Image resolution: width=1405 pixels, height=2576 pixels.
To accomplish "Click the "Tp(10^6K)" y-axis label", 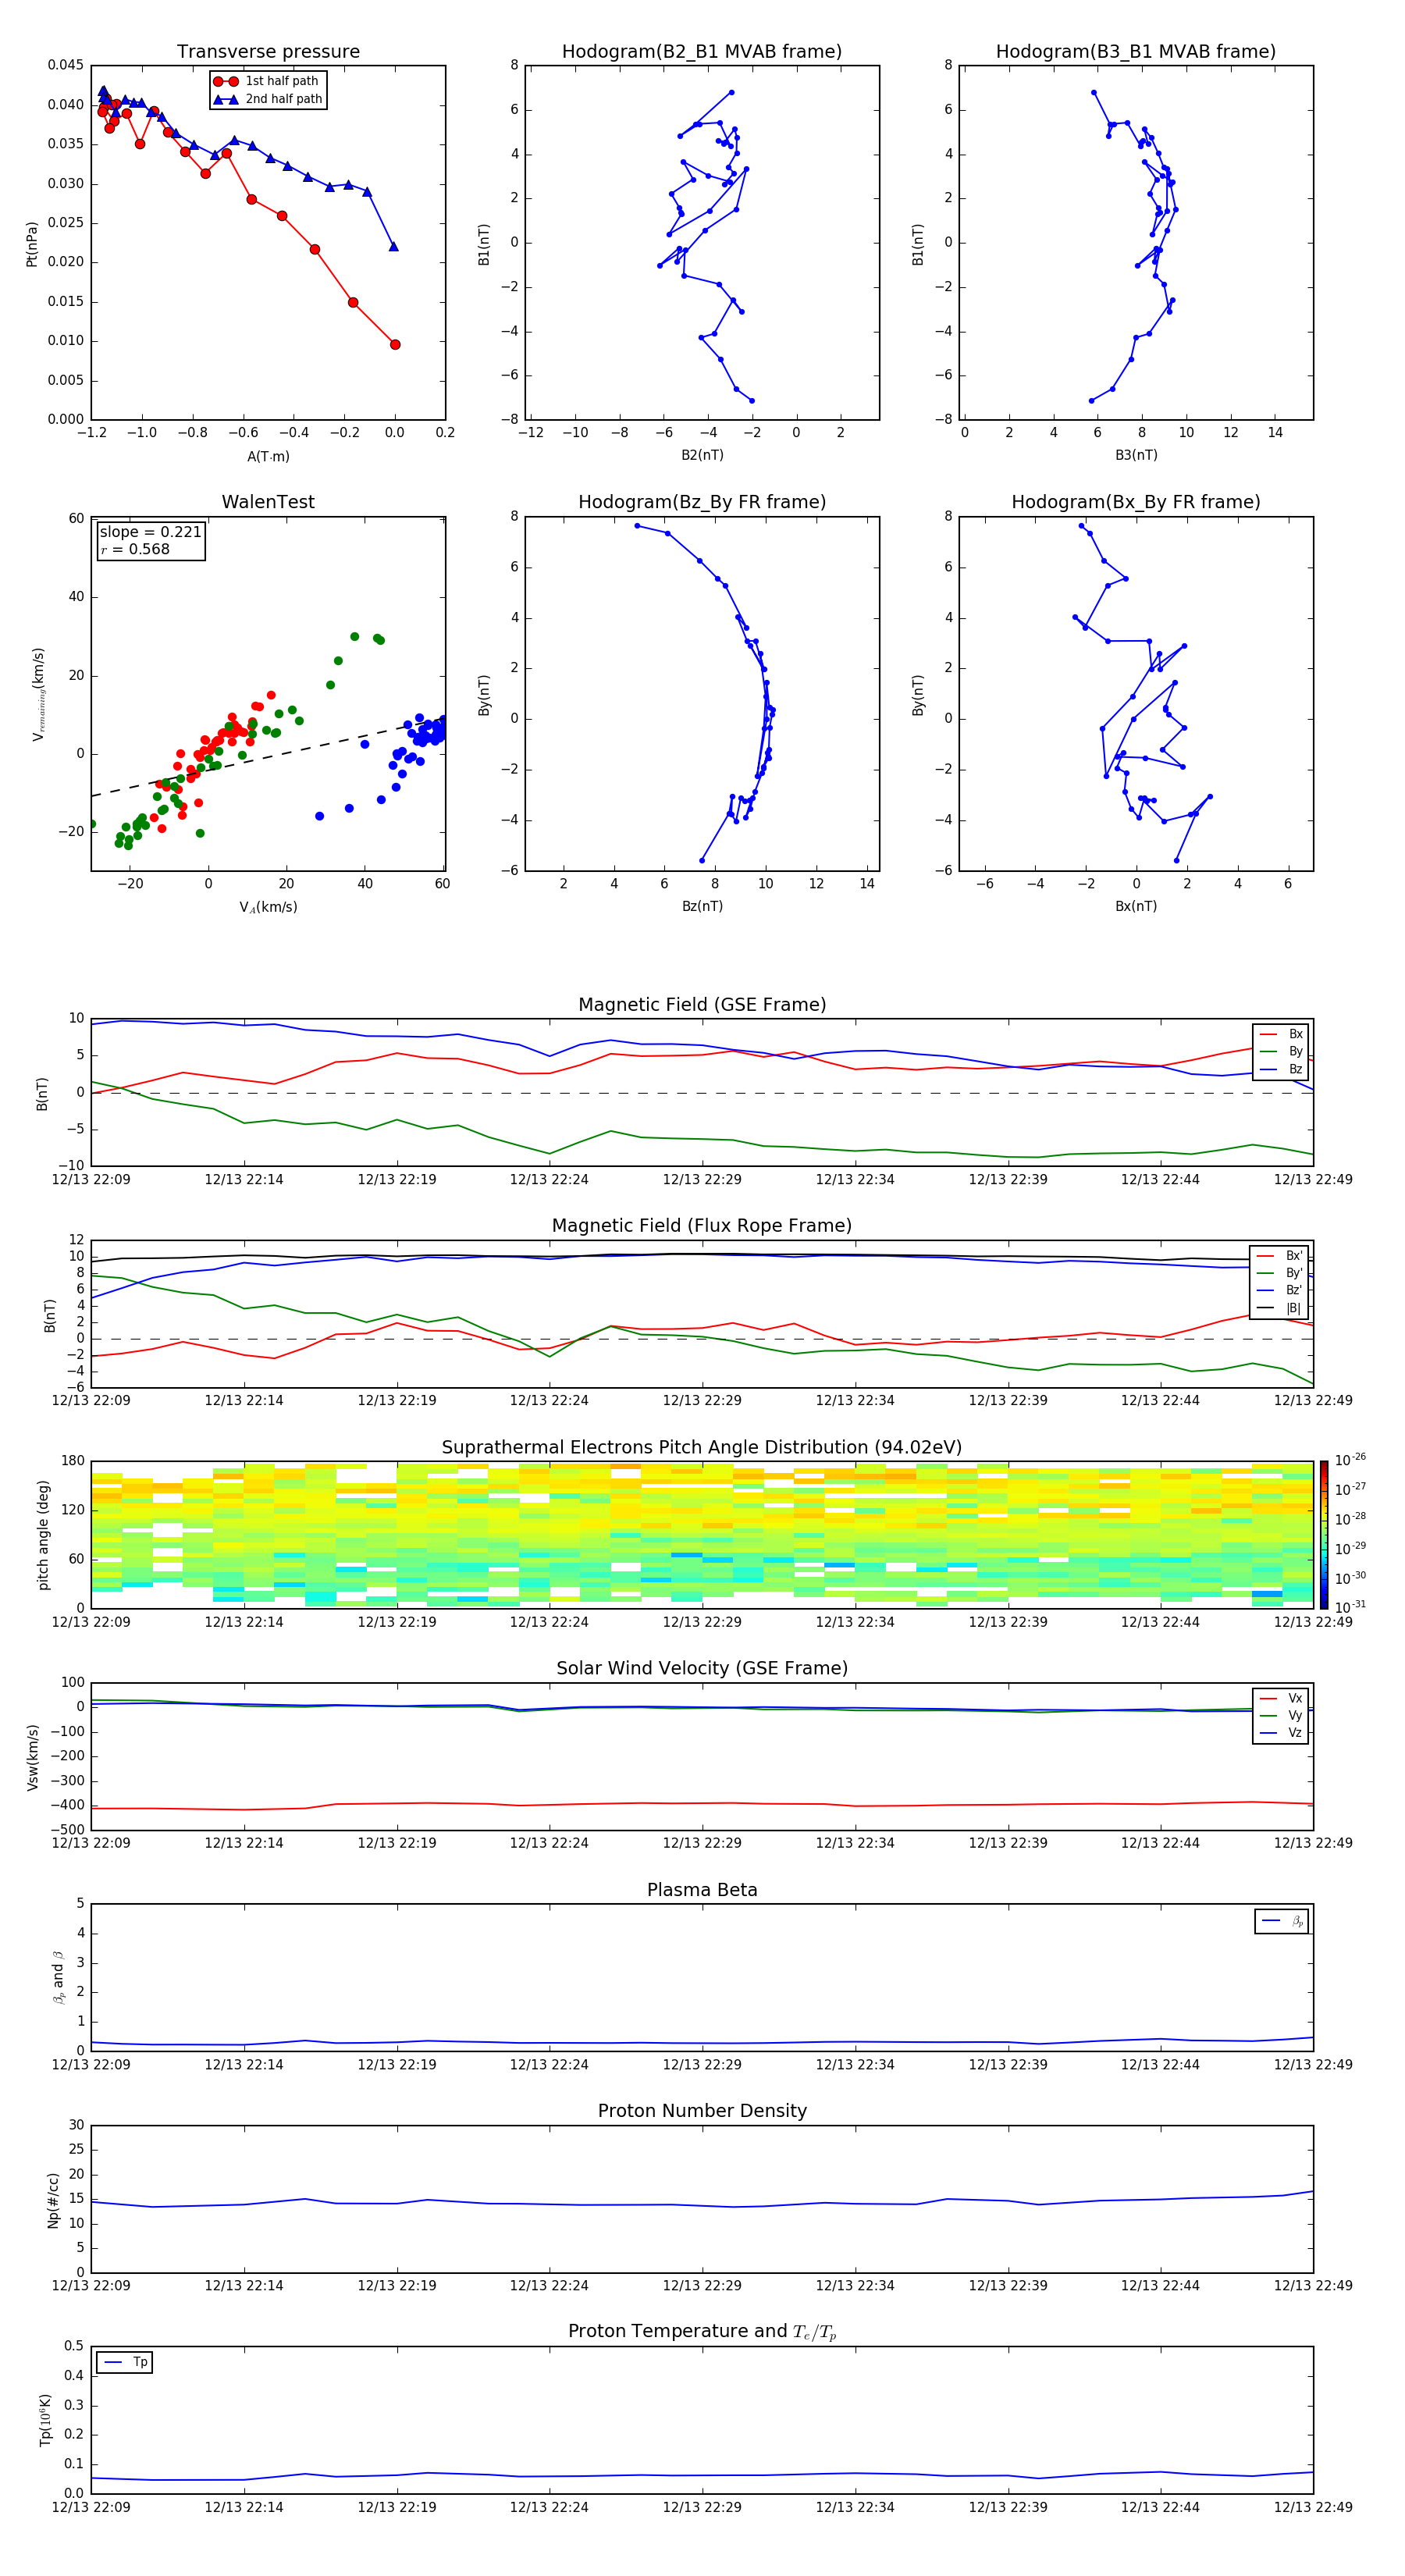I will click(x=45, y=2420).
